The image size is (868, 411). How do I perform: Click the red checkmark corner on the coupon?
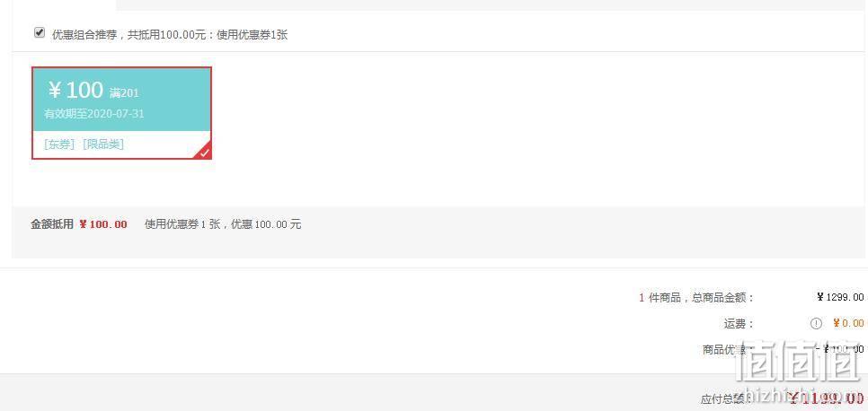pyautogui.click(x=204, y=152)
